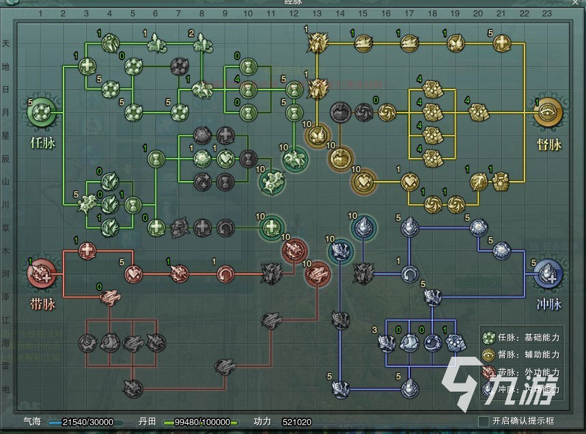Screen dimensions: 586x434
Task: Click the 带脉 label text
Action: [42, 305]
